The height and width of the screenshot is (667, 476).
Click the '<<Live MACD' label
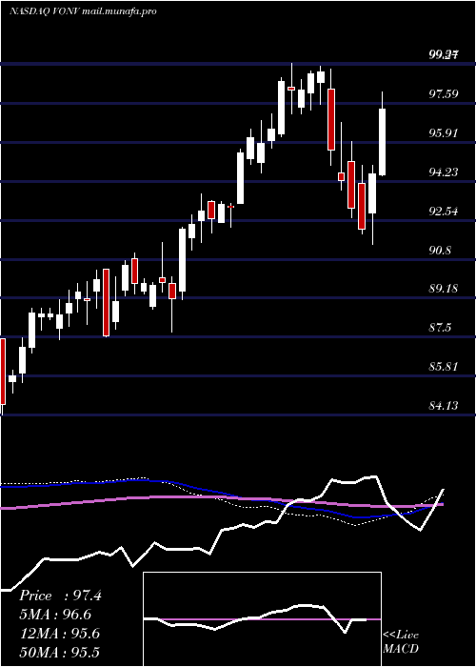pos(401,642)
